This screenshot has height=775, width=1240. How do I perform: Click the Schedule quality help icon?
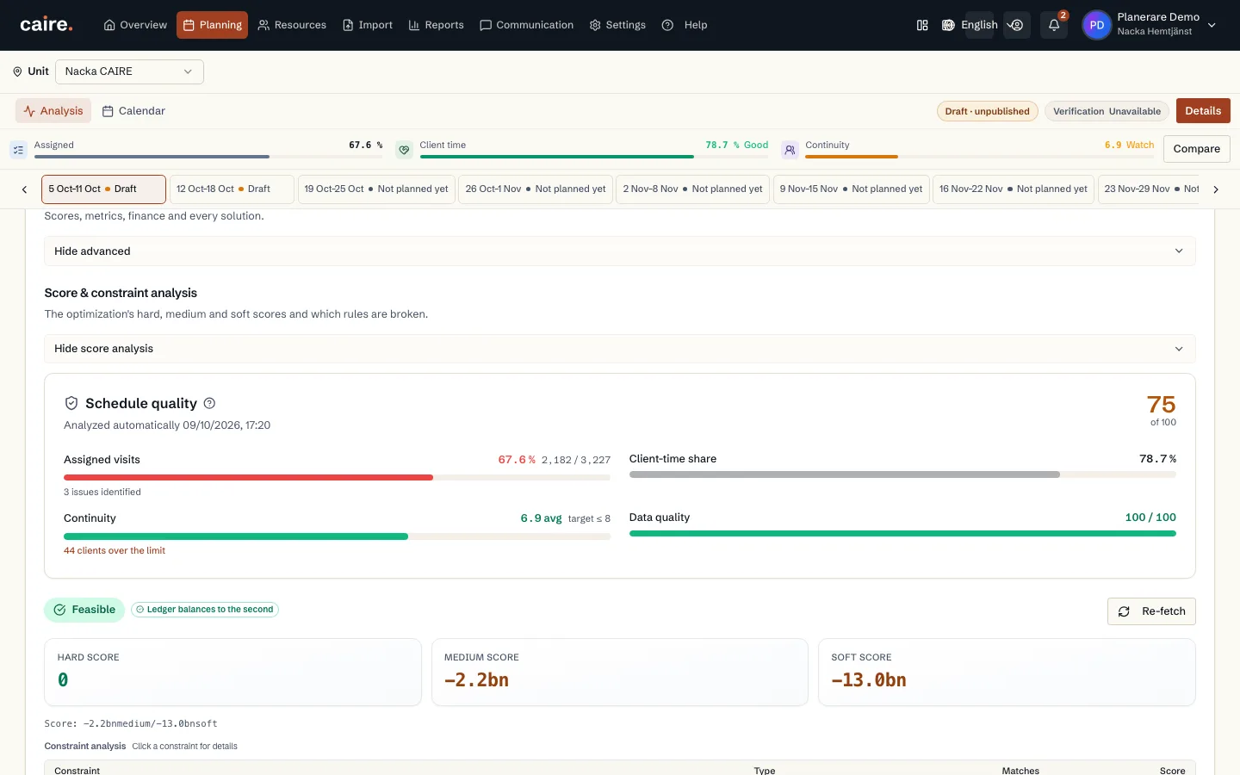tap(209, 403)
